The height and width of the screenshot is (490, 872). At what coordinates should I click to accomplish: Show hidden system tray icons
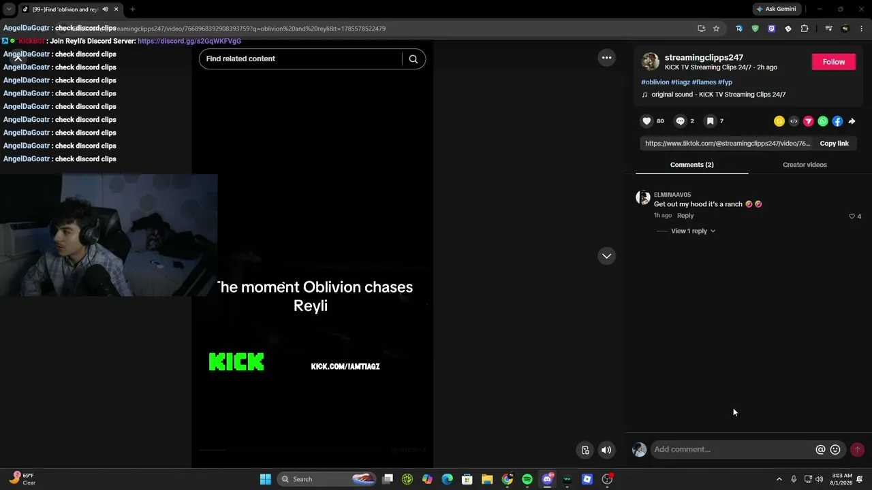tap(779, 479)
